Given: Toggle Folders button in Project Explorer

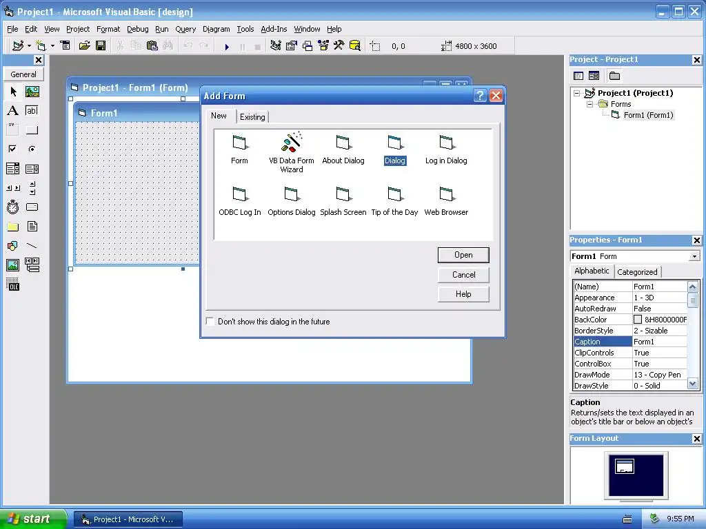Looking at the screenshot, I should click(614, 76).
